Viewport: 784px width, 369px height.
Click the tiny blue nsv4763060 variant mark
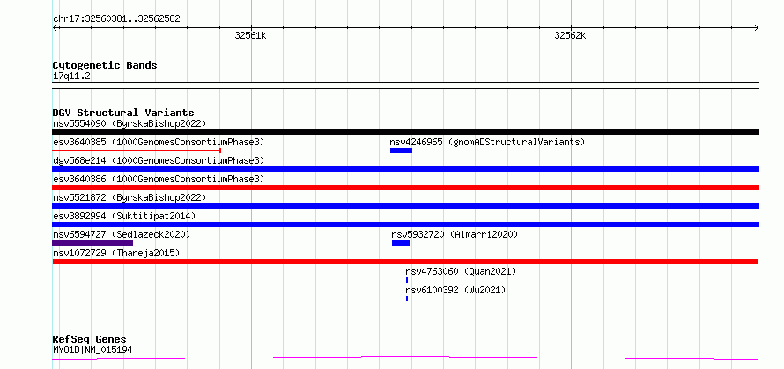point(407,280)
